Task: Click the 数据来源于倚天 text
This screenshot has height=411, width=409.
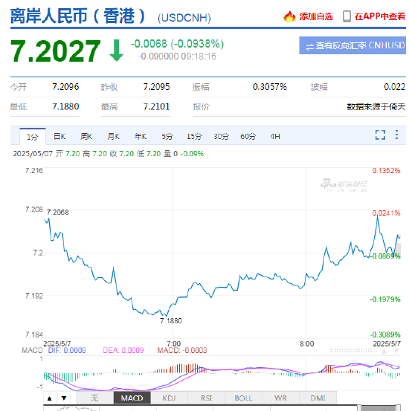Action: [x=376, y=107]
